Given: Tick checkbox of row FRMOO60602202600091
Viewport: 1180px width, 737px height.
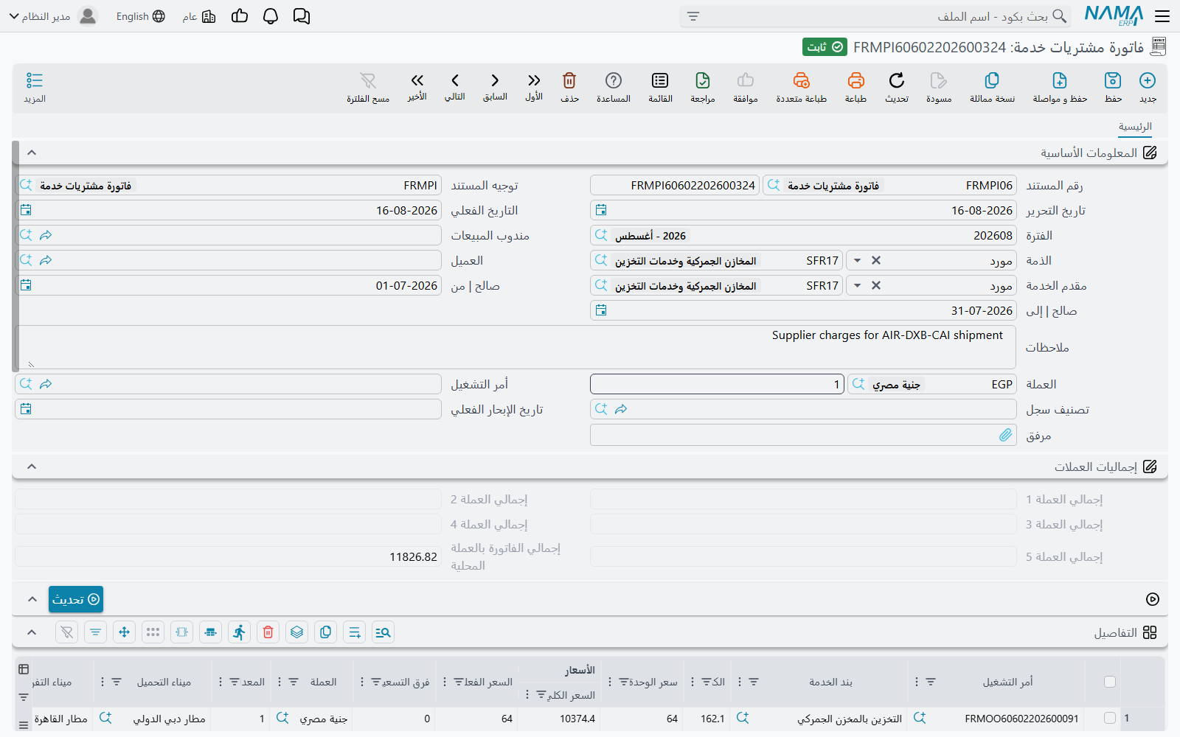Looking at the screenshot, I should 1110,718.
